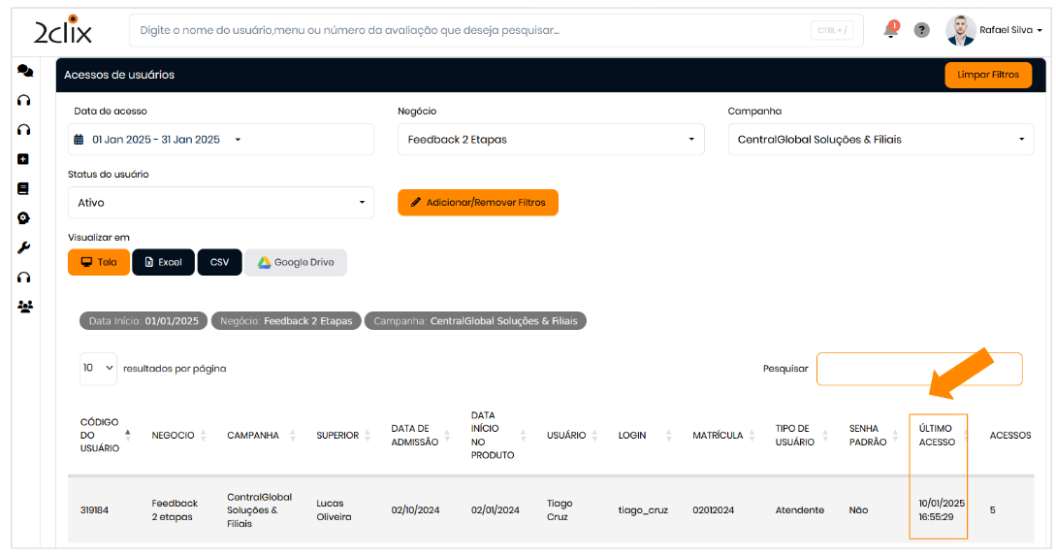The image size is (1056, 557).
Task: Click the plus square sidebar icon
Action: pyautogui.click(x=24, y=159)
